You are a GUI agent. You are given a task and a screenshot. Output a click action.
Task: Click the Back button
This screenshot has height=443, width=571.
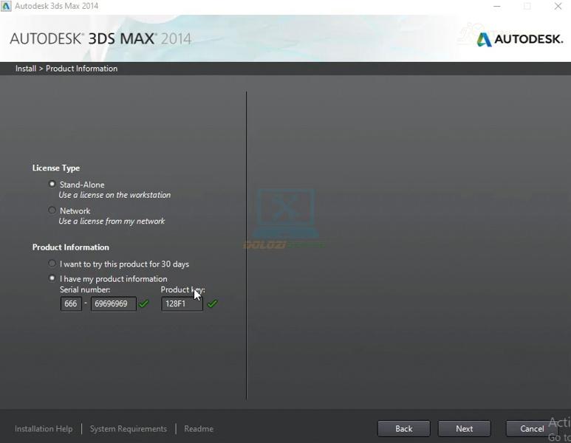tap(404, 429)
